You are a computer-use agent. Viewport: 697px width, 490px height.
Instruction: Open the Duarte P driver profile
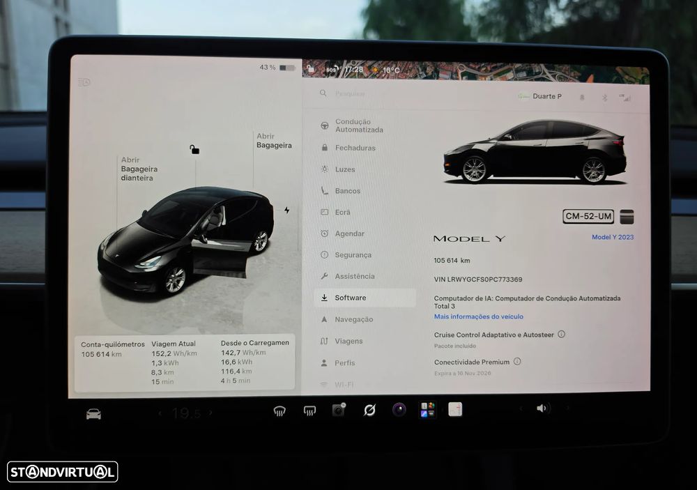click(540, 96)
